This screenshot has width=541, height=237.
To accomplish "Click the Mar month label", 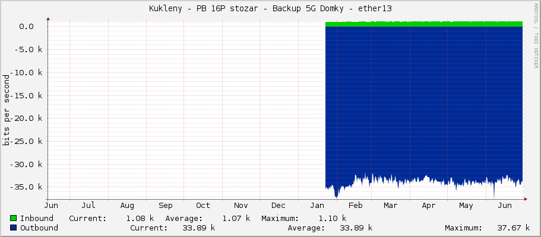I will (x=390, y=206).
